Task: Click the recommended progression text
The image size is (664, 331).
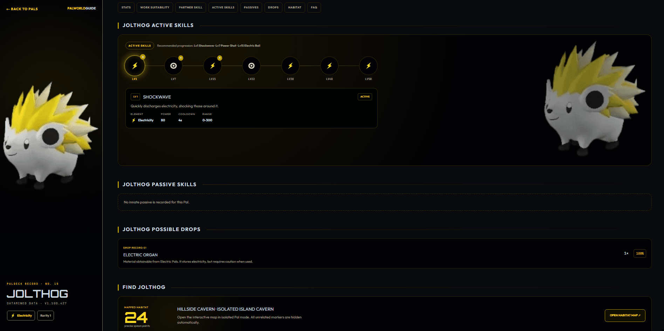Action: (208, 46)
